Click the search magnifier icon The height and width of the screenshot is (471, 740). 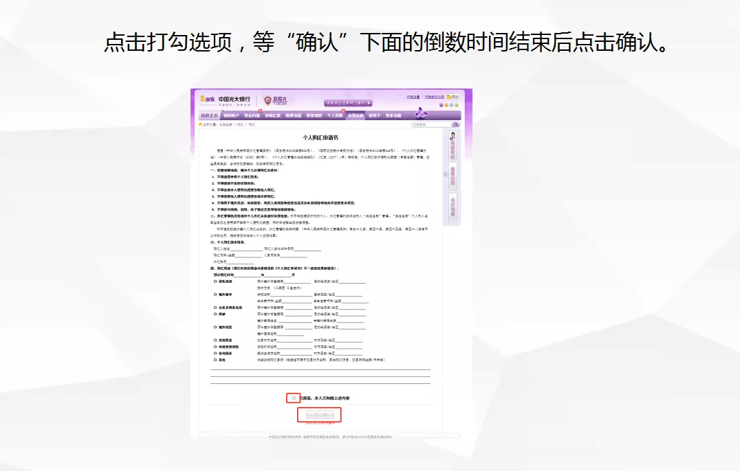pos(456,124)
